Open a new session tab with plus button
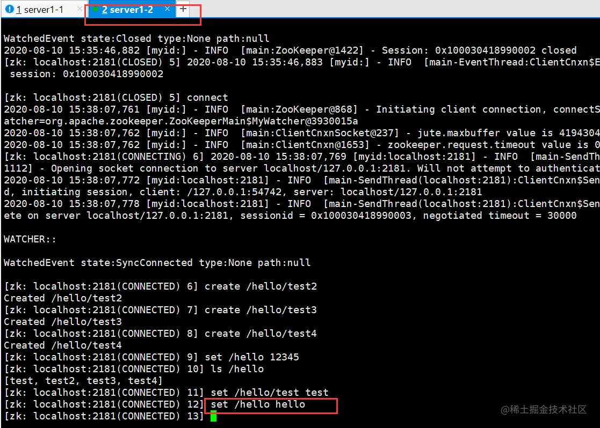 (x=183, y=9)
